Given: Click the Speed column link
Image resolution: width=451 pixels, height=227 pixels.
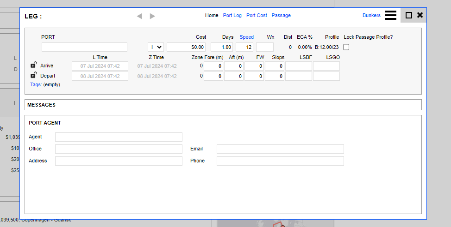Looking at the screenshot, I should point(246,37).
